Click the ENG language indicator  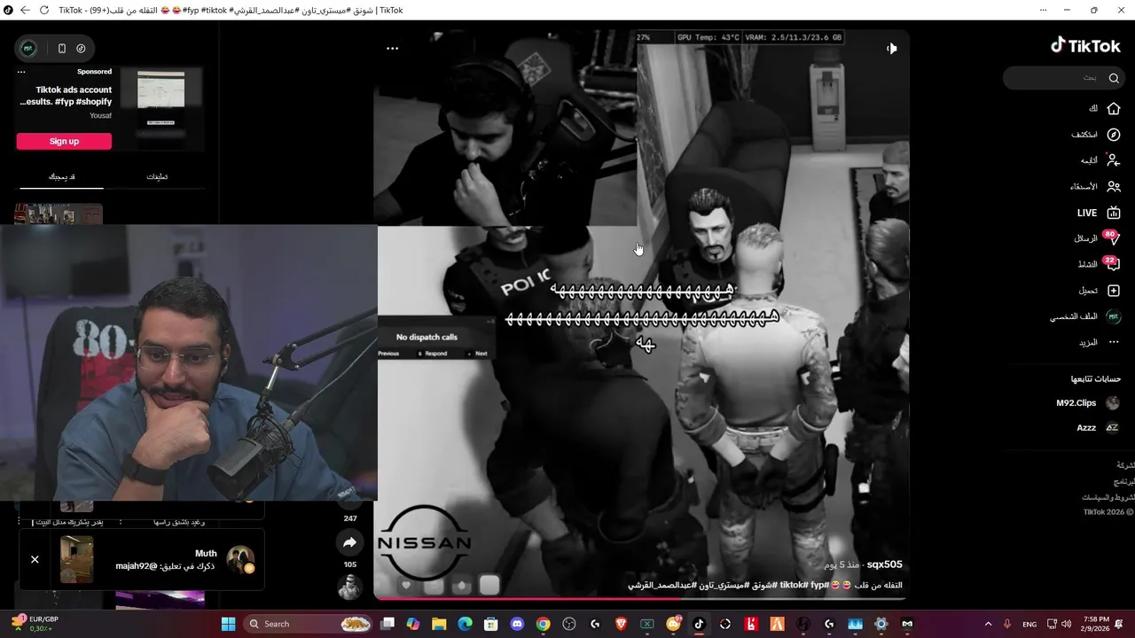[1029, 624]
